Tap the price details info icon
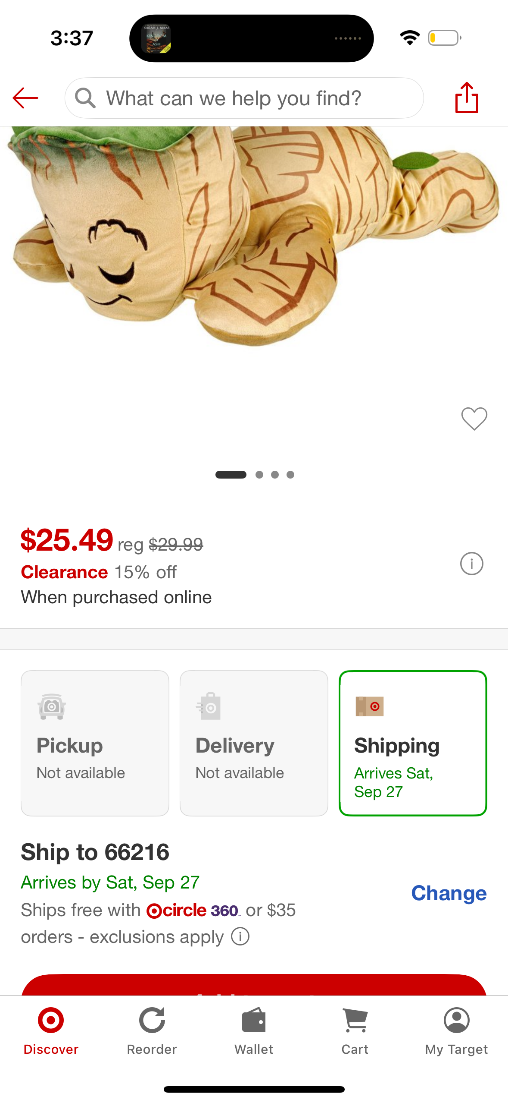This screenshot has height=1103, width=508. [471, 564]
